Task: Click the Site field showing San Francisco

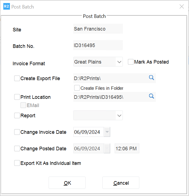Action: [98, 29]
